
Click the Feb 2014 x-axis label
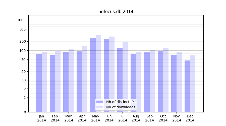coord(55,118)
